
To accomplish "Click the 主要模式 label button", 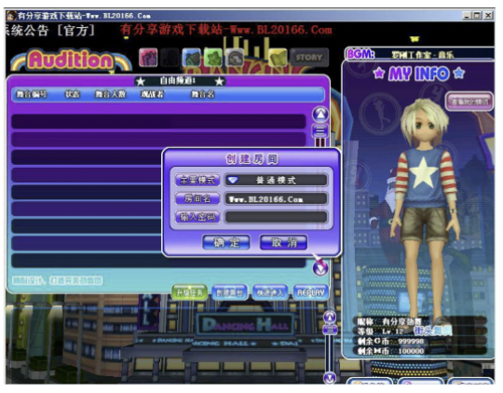I will pos(197,181).
